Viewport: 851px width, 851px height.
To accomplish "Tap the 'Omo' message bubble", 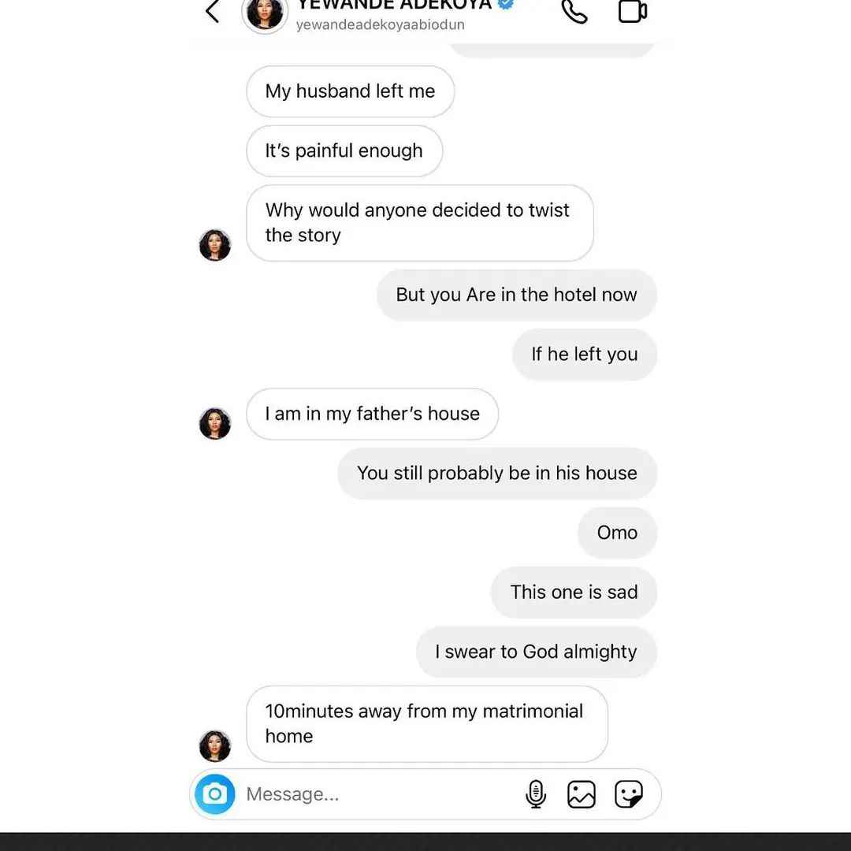I will click(x=618, y=533).
